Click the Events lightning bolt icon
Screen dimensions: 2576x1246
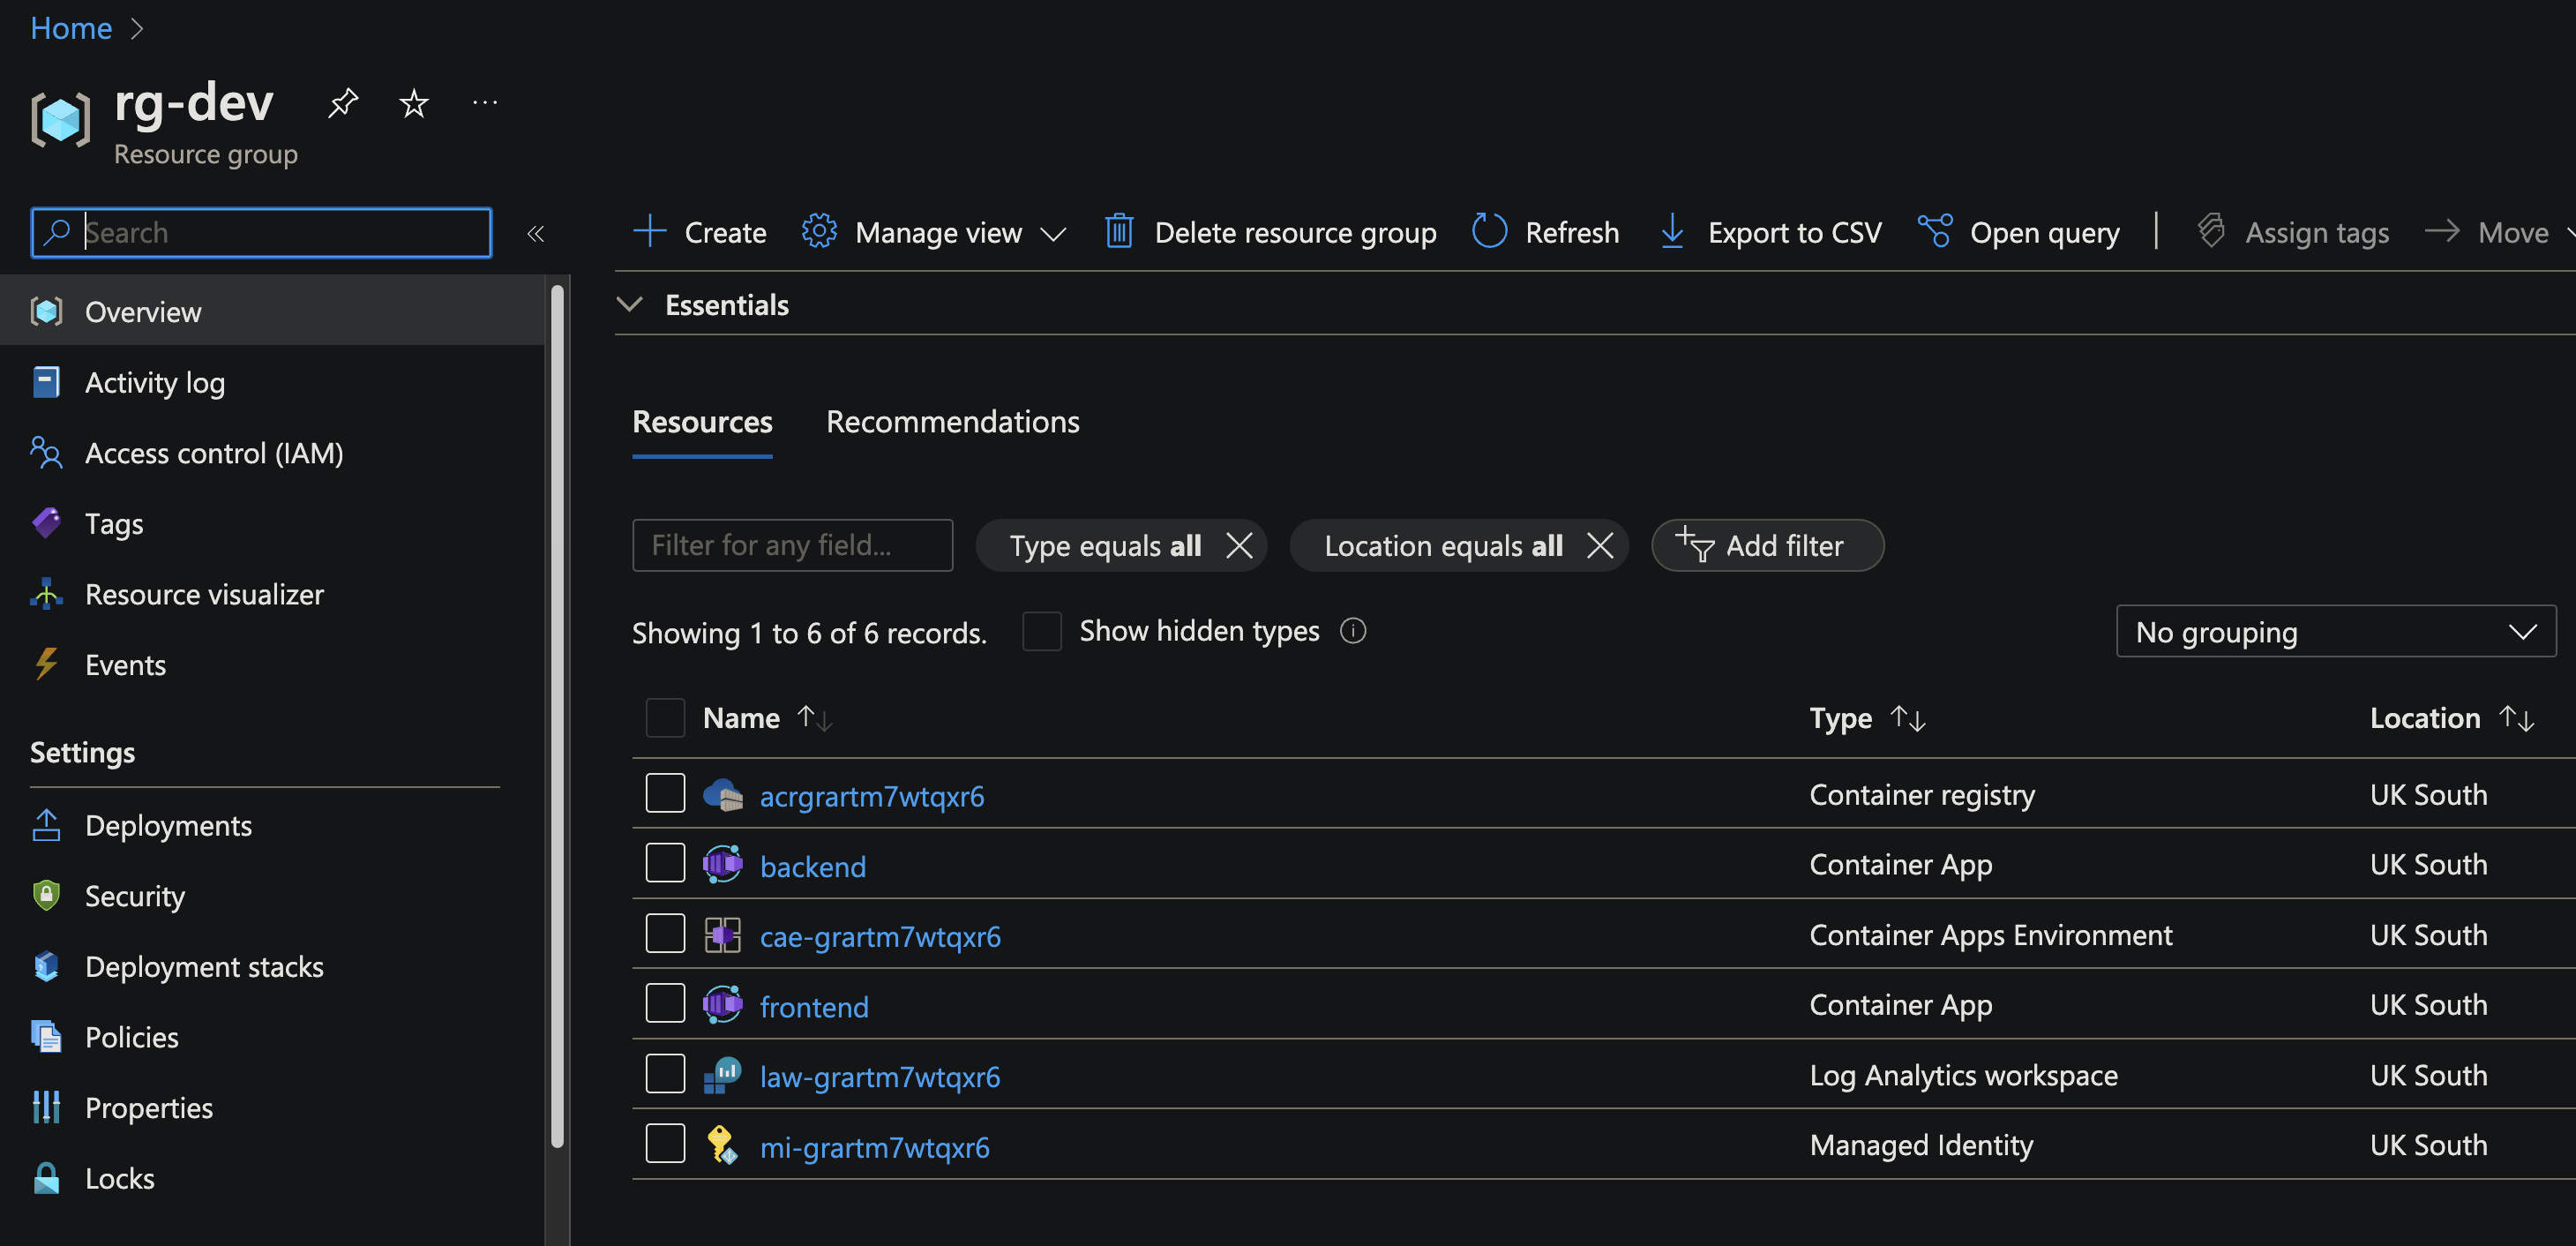46,664
